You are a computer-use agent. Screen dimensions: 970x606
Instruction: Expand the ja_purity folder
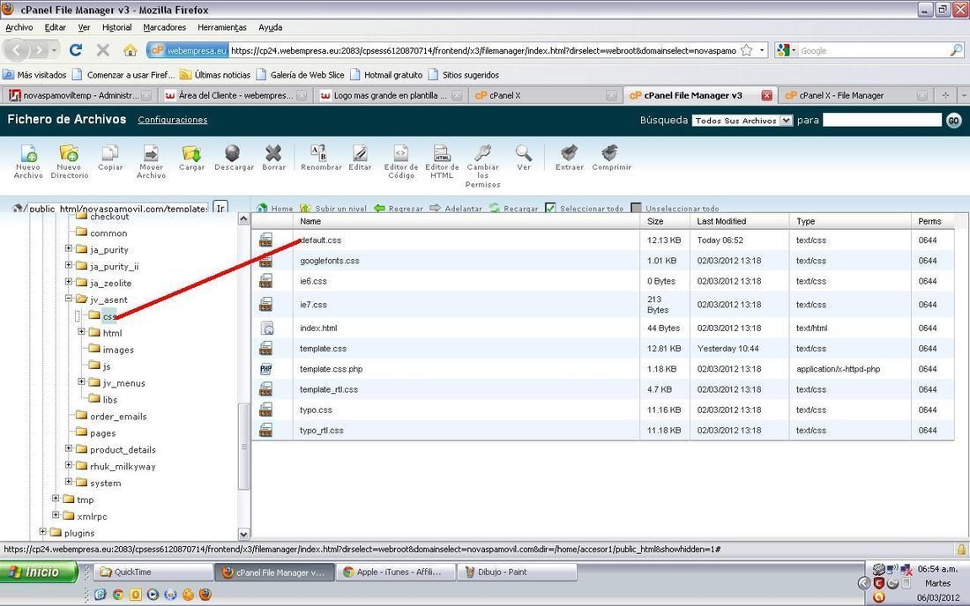[x=69, y=248]
